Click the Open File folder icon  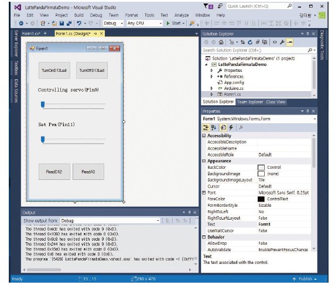click(x=54, y=23)
